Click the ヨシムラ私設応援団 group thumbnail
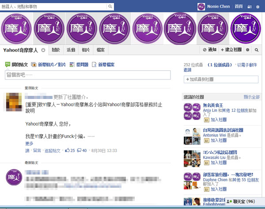 click(192, 159)
